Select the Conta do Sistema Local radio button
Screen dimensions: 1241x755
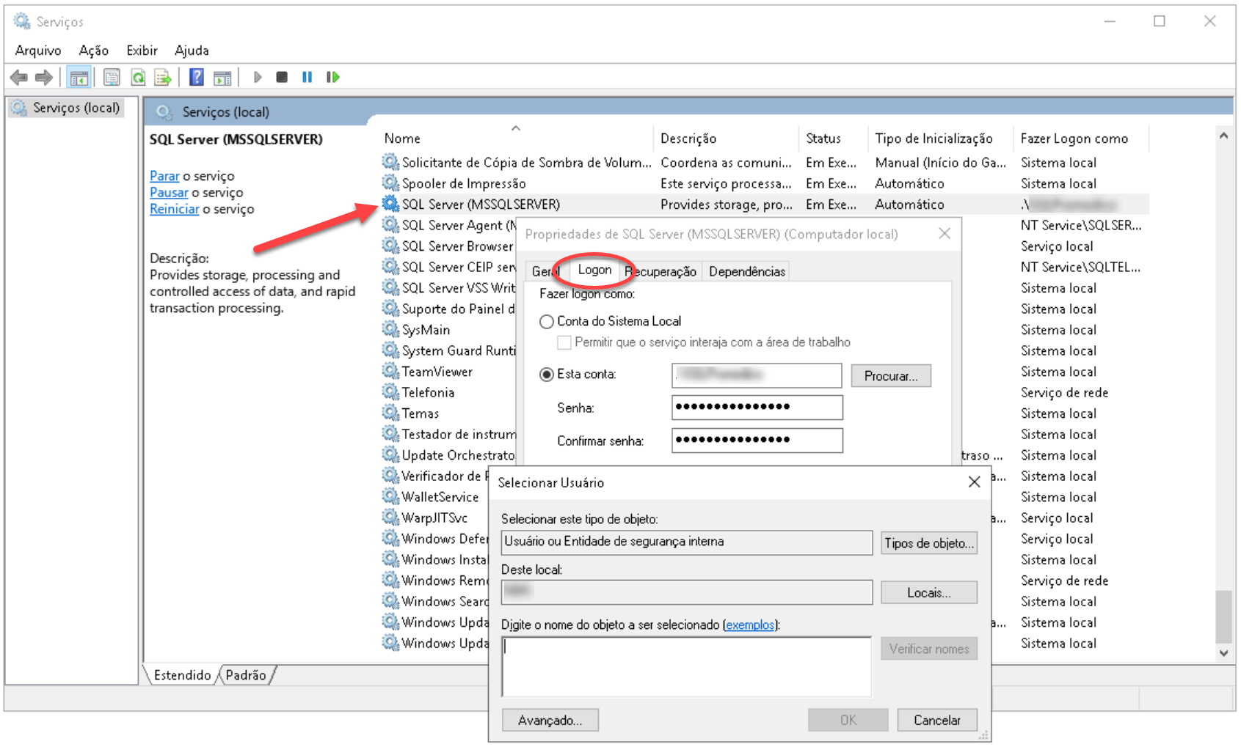(x=547, y=322)
